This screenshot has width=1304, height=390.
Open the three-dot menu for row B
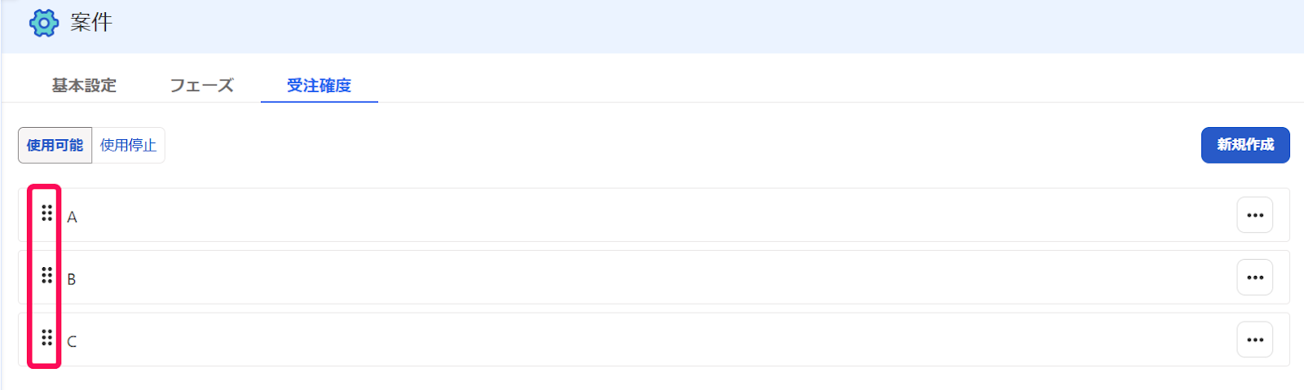[1255, 278]
